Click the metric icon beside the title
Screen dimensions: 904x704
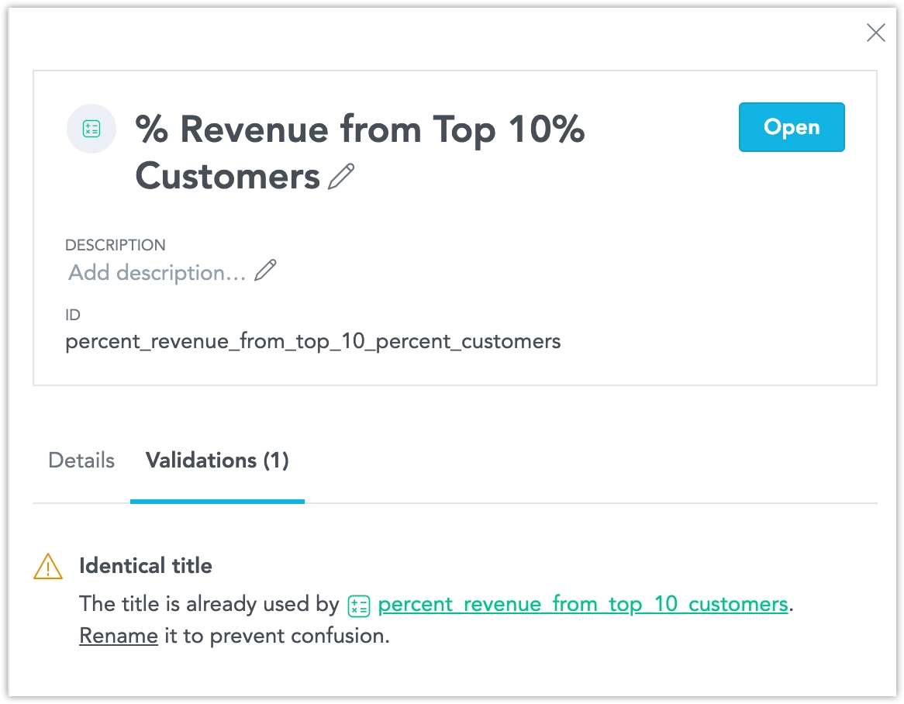click(x=91, y=129)
